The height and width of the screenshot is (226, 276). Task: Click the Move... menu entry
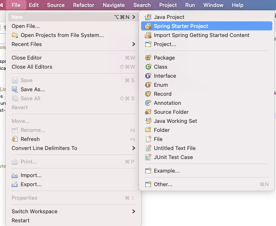[x=73, y=121]
